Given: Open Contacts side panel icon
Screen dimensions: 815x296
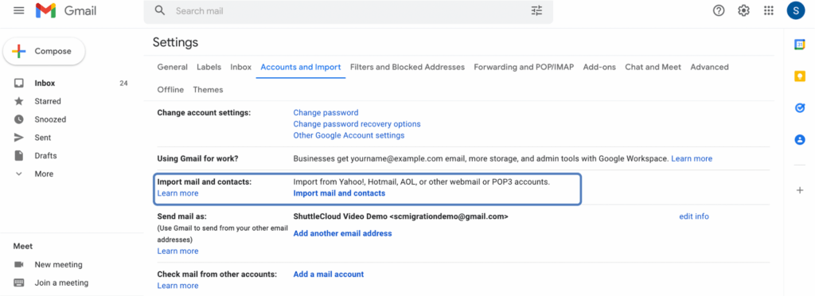Looking at the screenshot, I should tap(800, 140).
